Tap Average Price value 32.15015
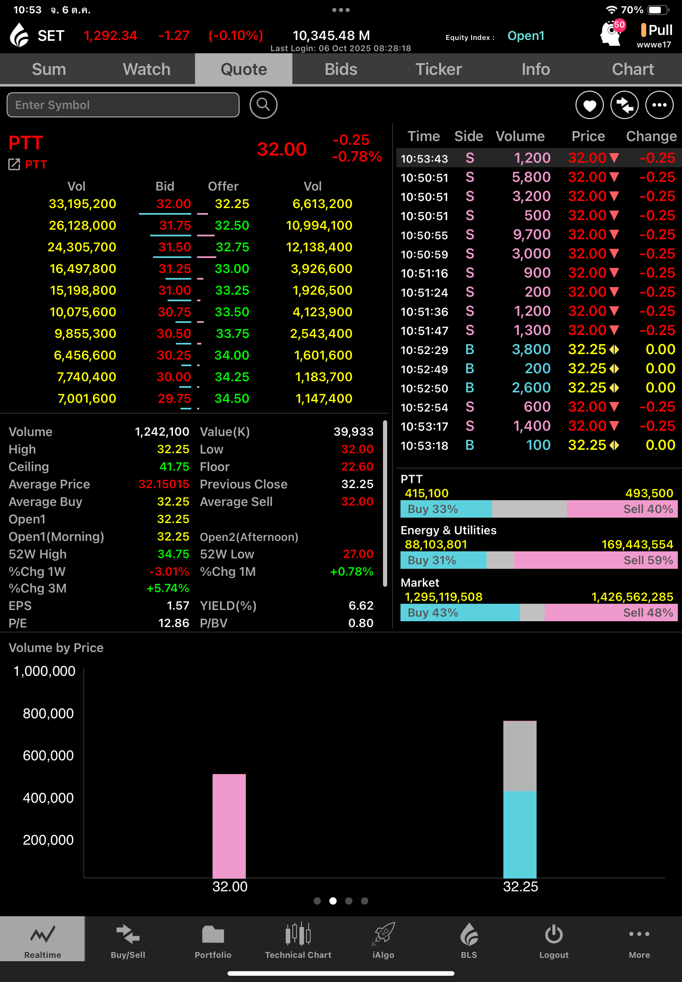This screenshot has width=682, height=982. click(164, 484)
